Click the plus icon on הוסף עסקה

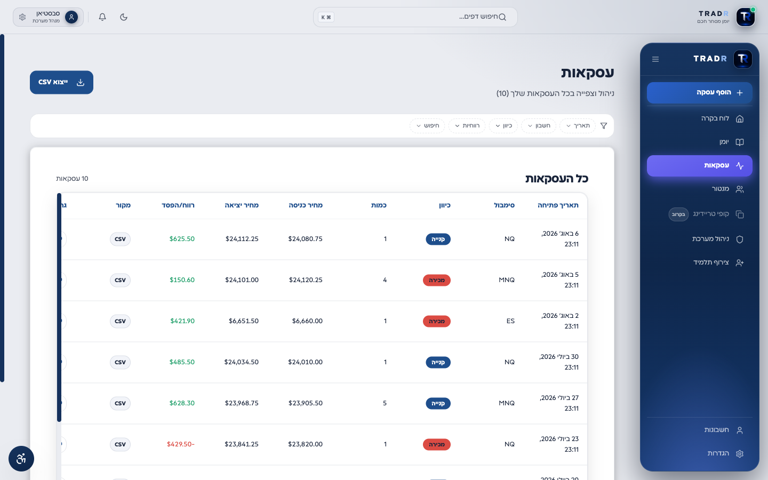coord(740,93)
